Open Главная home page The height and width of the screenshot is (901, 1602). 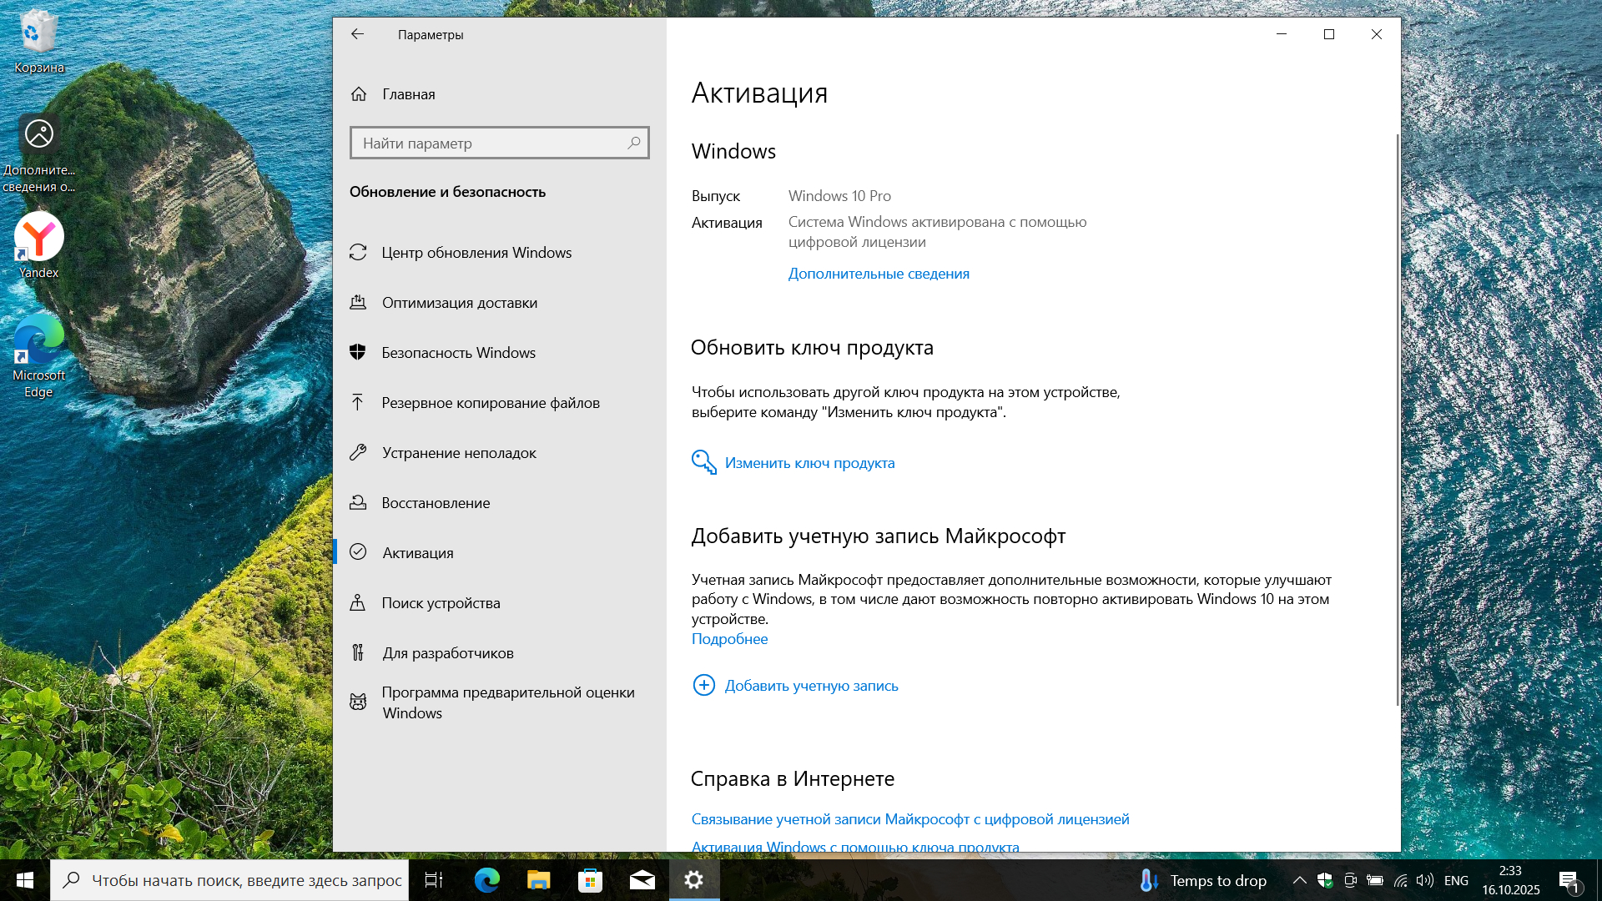pyautogui.click(x=408, y=94)
